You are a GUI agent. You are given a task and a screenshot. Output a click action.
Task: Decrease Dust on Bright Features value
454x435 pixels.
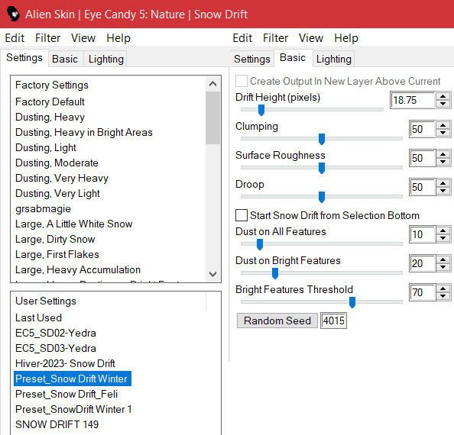tap(443, 267)
